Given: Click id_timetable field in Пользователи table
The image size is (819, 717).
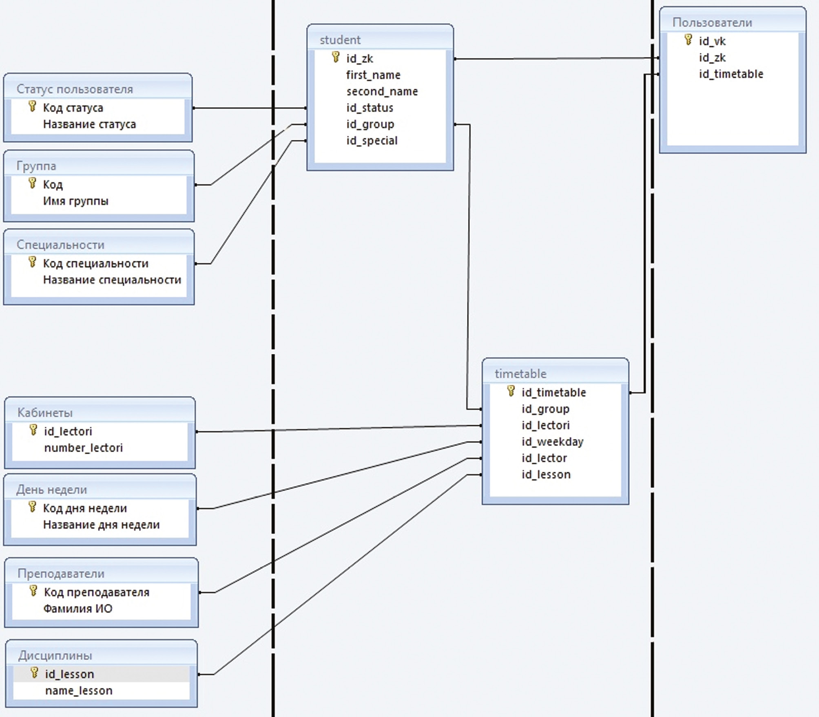Looking at the screenshot, I should pos(731,74).
